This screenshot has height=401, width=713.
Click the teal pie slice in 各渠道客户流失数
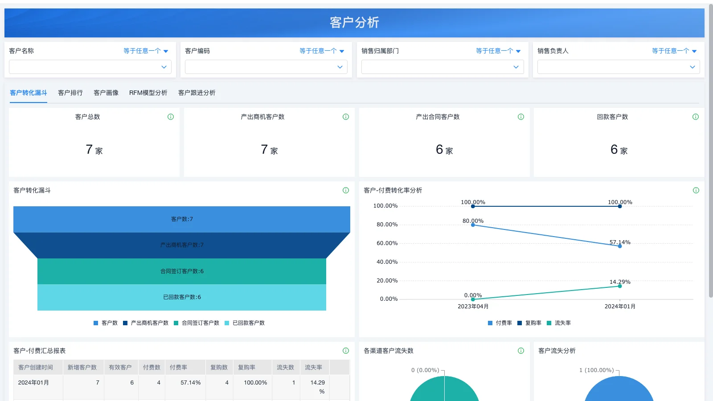[444, 392]
